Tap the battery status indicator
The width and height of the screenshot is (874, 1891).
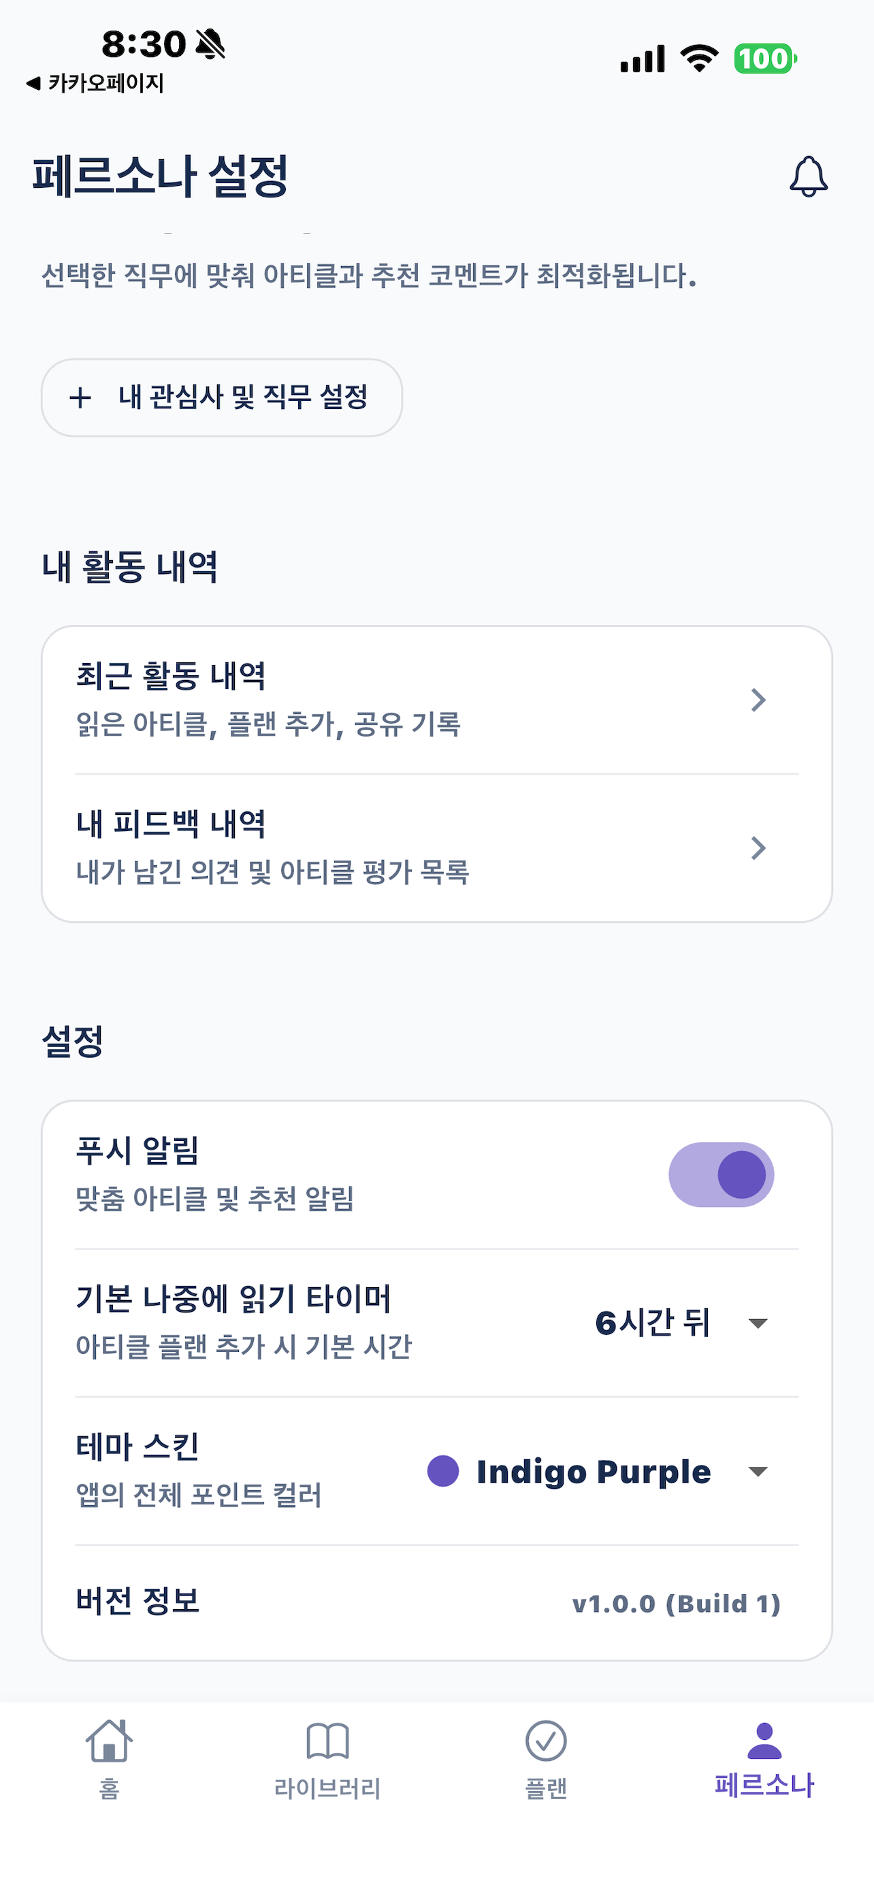(765, 59)
